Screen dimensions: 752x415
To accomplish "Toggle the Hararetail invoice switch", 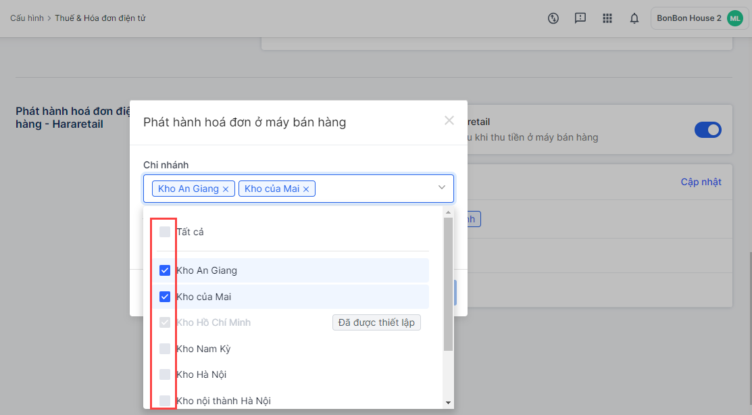I will coord(708,130).
